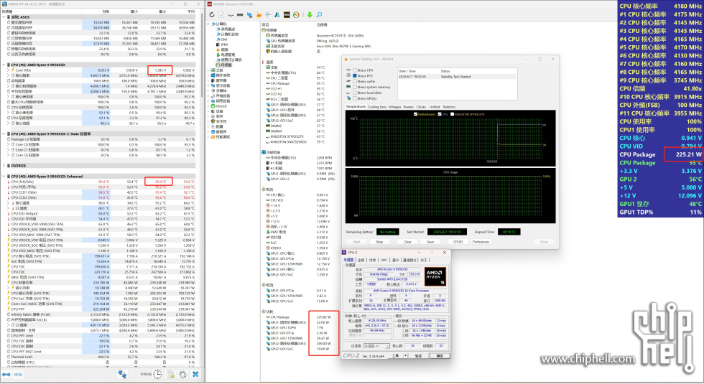The height and width of the screenshot is (384, 704).
Task: Open the 工具 dropdown arrow in CPU-Z
Action: 405,356
